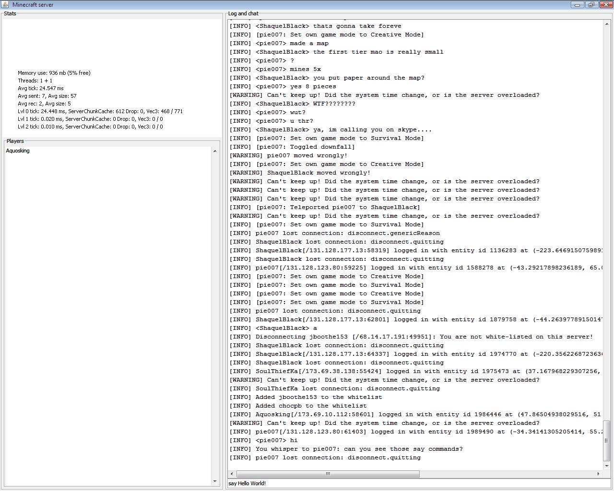Click the 'ShaquelBlack moved wrongly!' warning line

300,173
